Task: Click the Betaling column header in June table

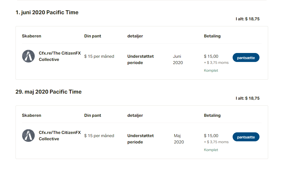Action: point(212,36)
